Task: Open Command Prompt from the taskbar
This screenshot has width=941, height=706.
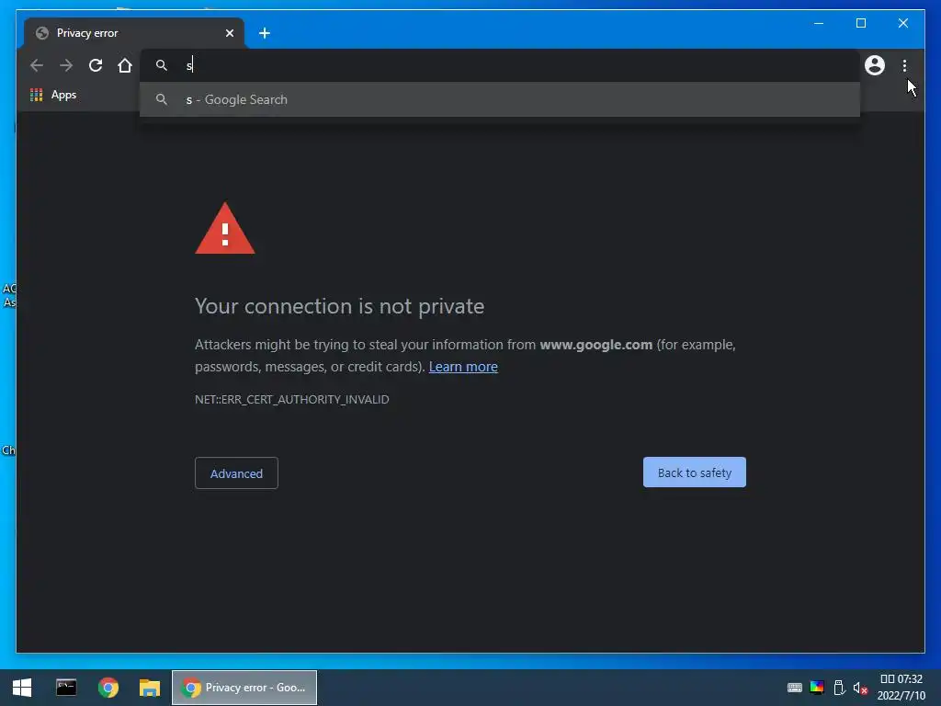Action: tap(66, 688)
